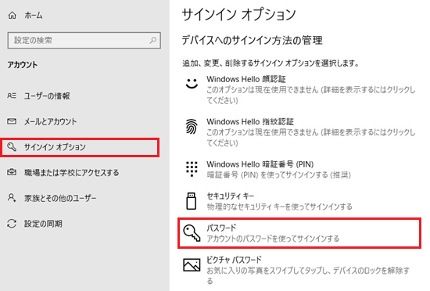Click the ユーザーの情報 person-card icon
The image size is (430, 291).
(12, 95)
